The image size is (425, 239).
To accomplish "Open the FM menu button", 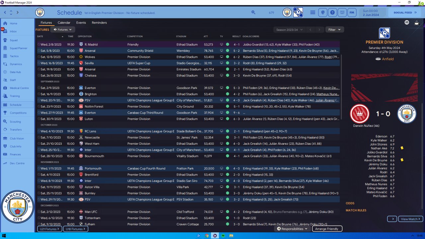I will [352, 13].
